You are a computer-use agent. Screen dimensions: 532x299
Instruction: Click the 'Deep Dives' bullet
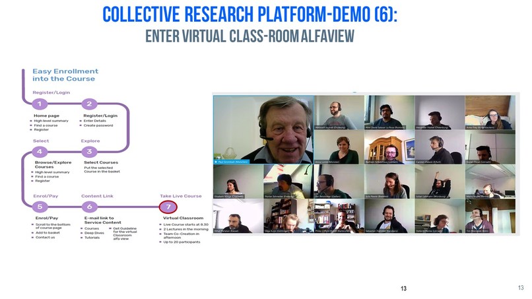94,233
